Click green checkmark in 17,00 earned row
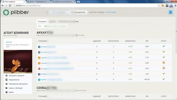 (164, 46)
